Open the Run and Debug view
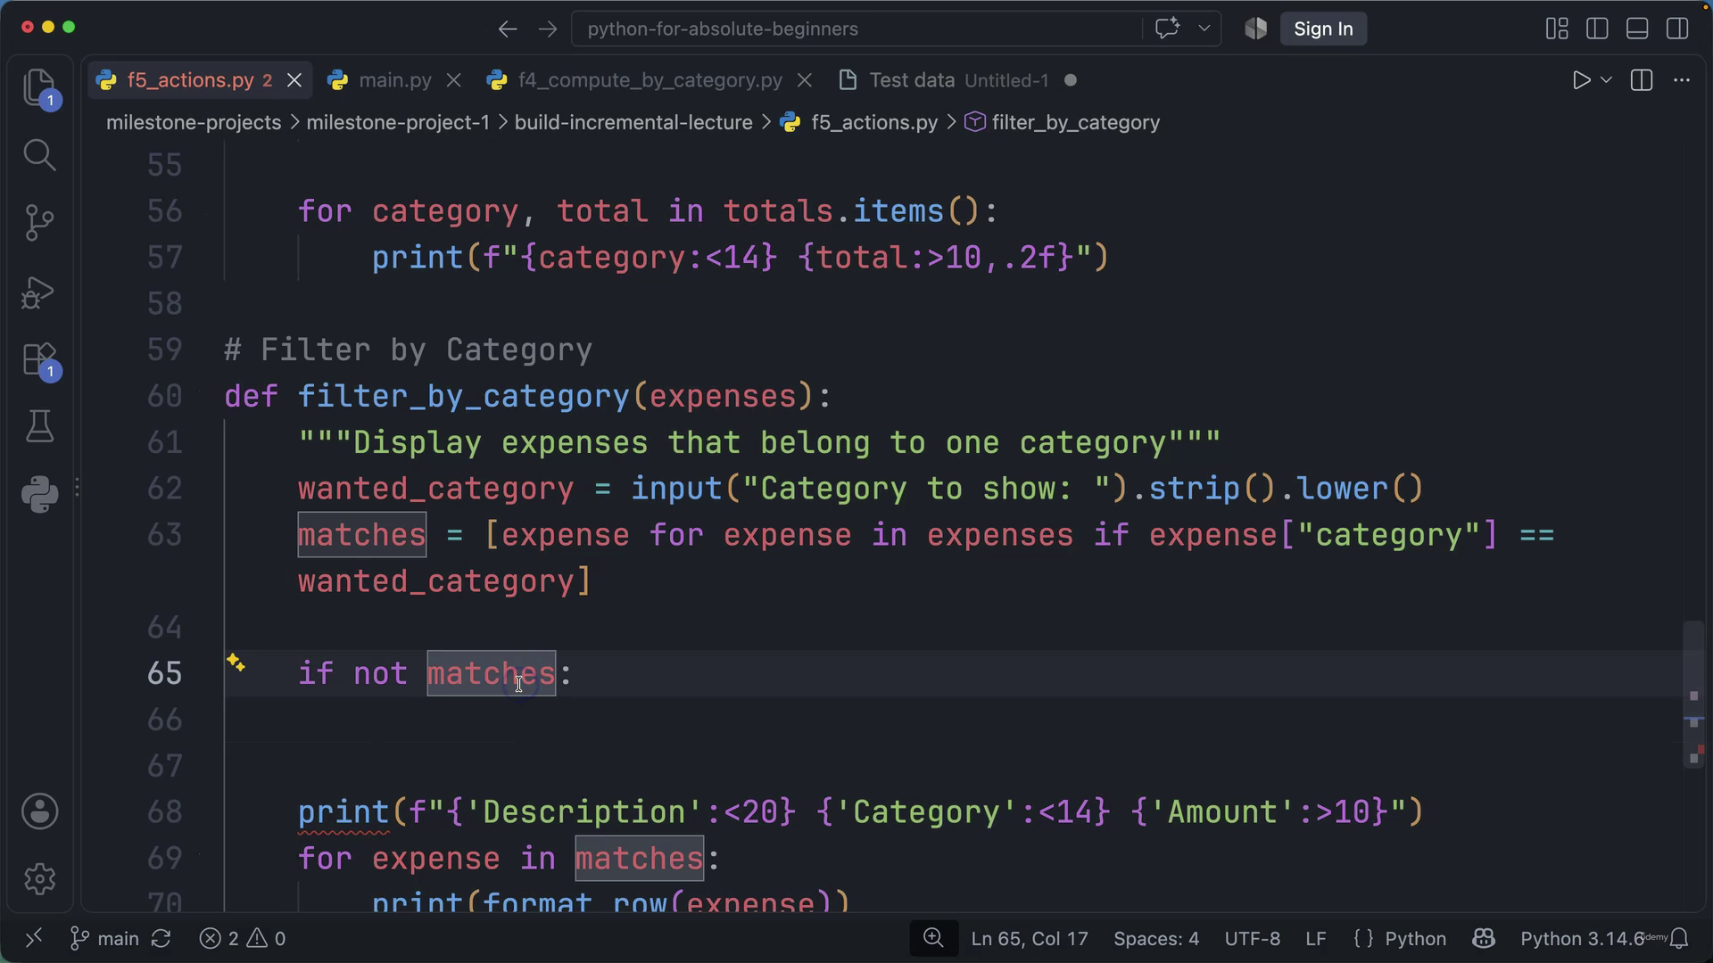The width and height of the screenshot is (1713, 963). [x=39, y=292]
